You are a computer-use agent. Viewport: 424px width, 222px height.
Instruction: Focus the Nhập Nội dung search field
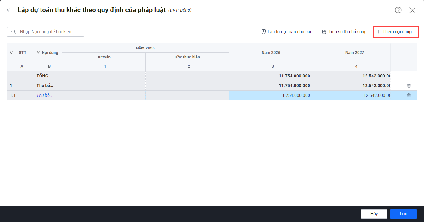click(49, 32)
